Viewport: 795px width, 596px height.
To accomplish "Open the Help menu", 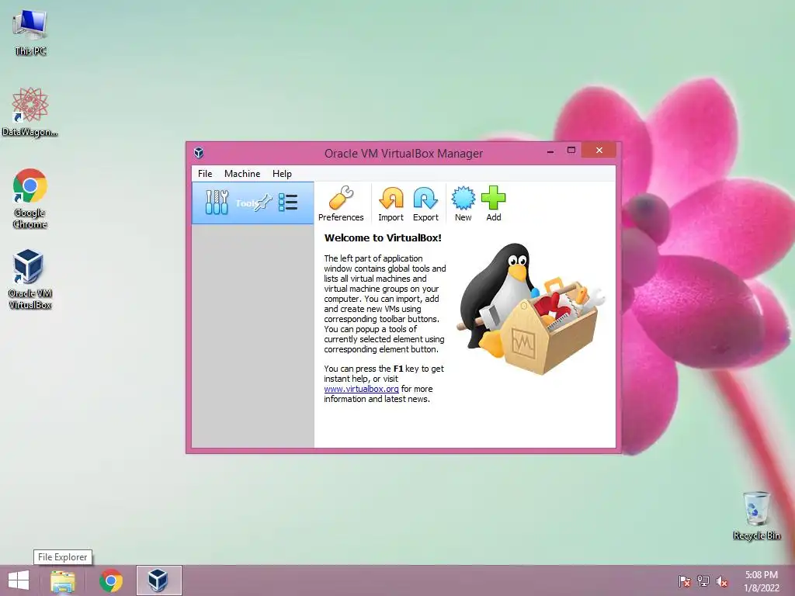I will click(x=282, y=173).
